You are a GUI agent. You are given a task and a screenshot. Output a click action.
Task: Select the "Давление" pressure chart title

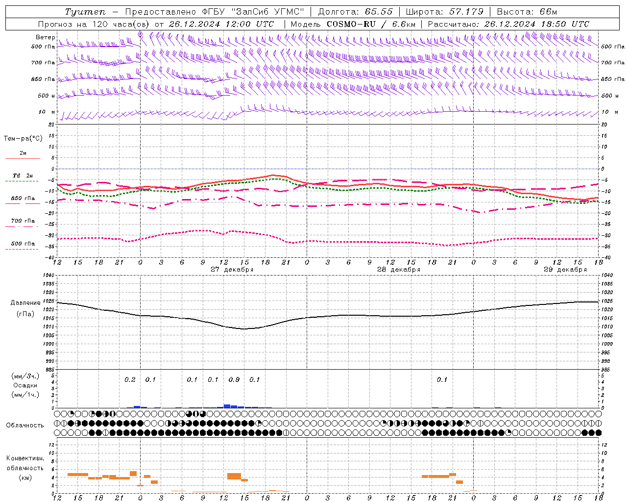tap(25, 303)
